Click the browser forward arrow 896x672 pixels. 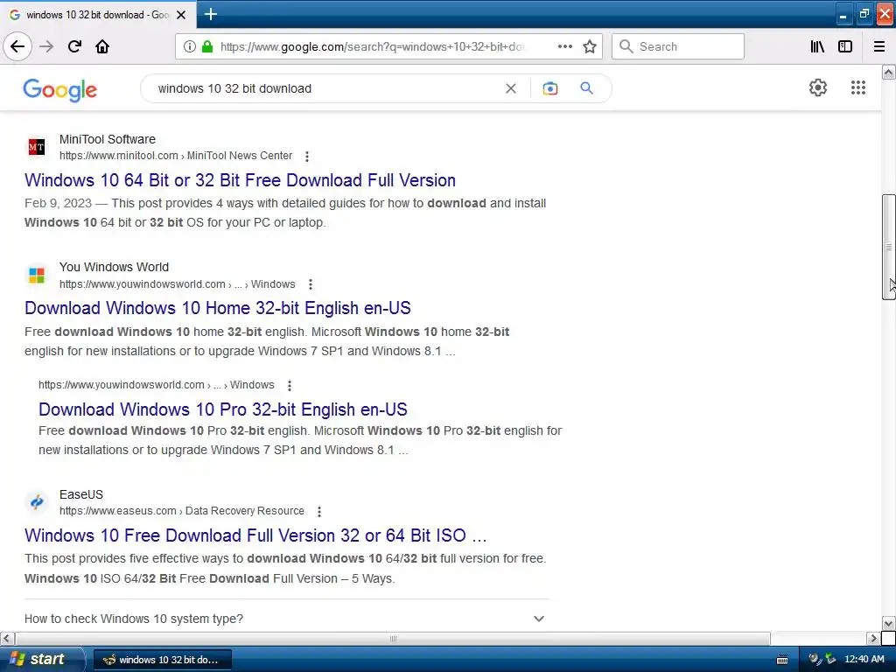(46, 46)
